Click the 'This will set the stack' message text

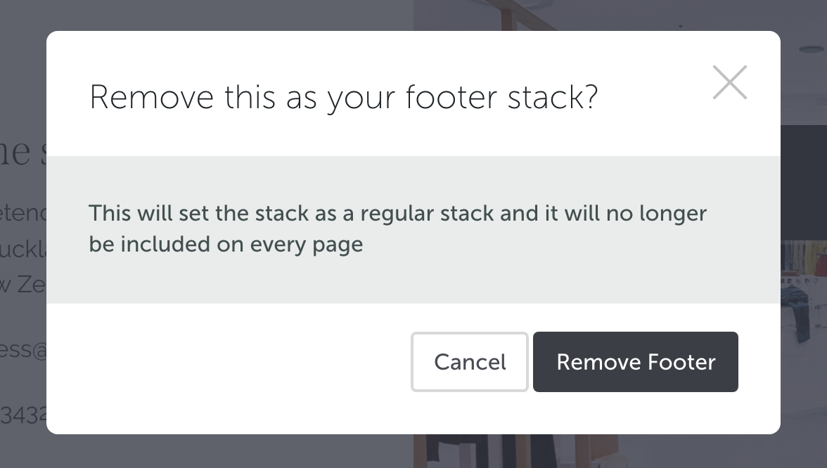coord(398,214)
